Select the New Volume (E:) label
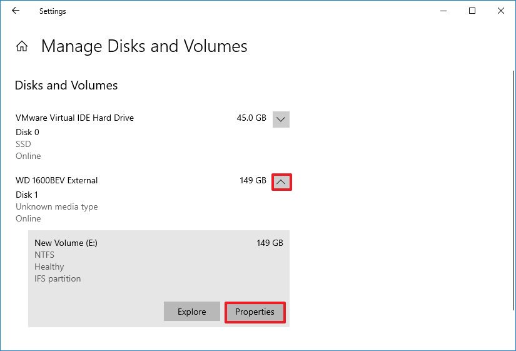Viewport: 516px width, 351px height. click(66, 243)
